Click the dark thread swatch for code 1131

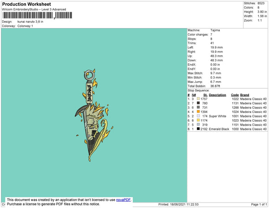pyautogui.click(x=198, y=103)
